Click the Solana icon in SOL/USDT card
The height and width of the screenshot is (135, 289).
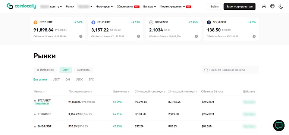point(209,22)
